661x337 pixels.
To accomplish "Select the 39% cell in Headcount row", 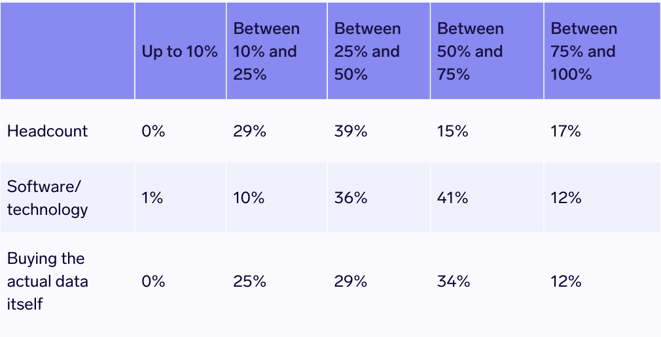I will pos(351,131).
